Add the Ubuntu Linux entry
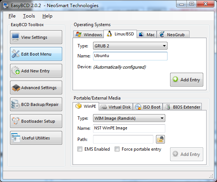The width and height of the screenshot is (217, 182). [x=186, y=80]
